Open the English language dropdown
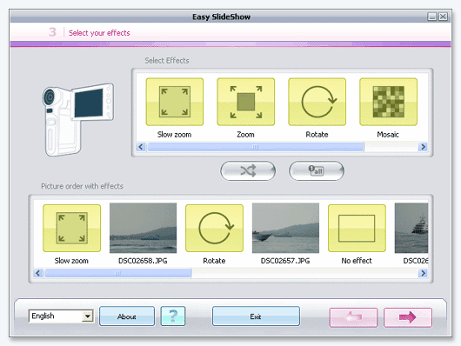The width and height of the screenshot is (461, 346). pyautogui.click(x=61, y=316)
